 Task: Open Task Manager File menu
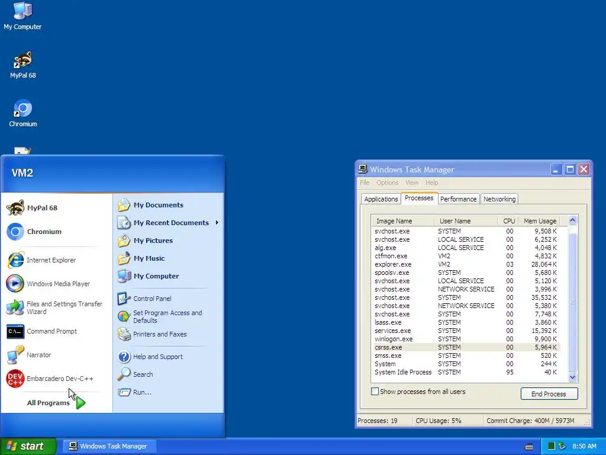[365, 182]
